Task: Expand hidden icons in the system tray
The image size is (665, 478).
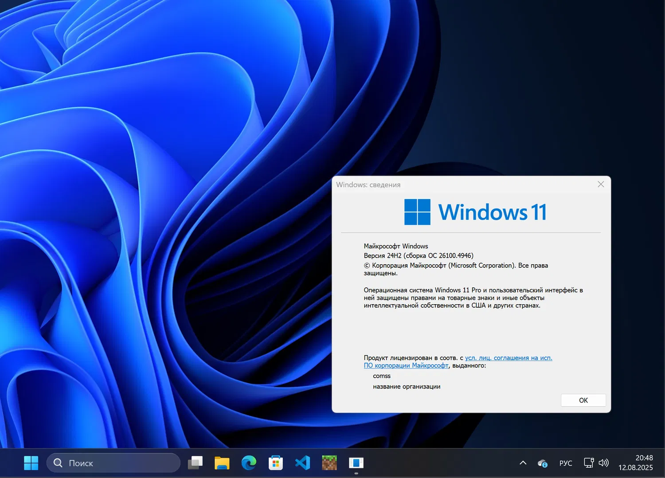Action: pos(523,462)
